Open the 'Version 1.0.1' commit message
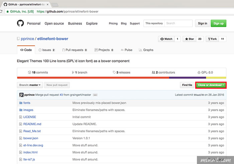The image size is (234, 164). [x=81, y=138]
